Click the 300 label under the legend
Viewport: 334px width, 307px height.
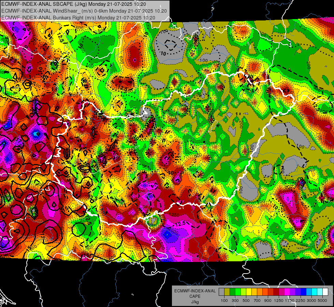(x=235, y=301)
